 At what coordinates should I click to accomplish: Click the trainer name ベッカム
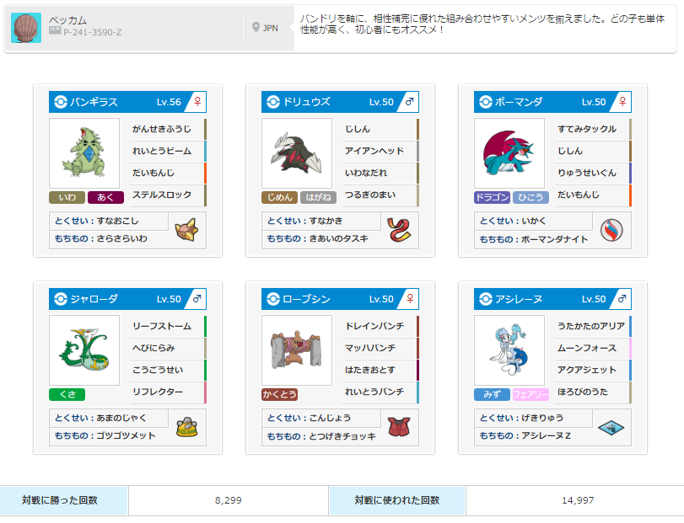(x=67, y=20)
